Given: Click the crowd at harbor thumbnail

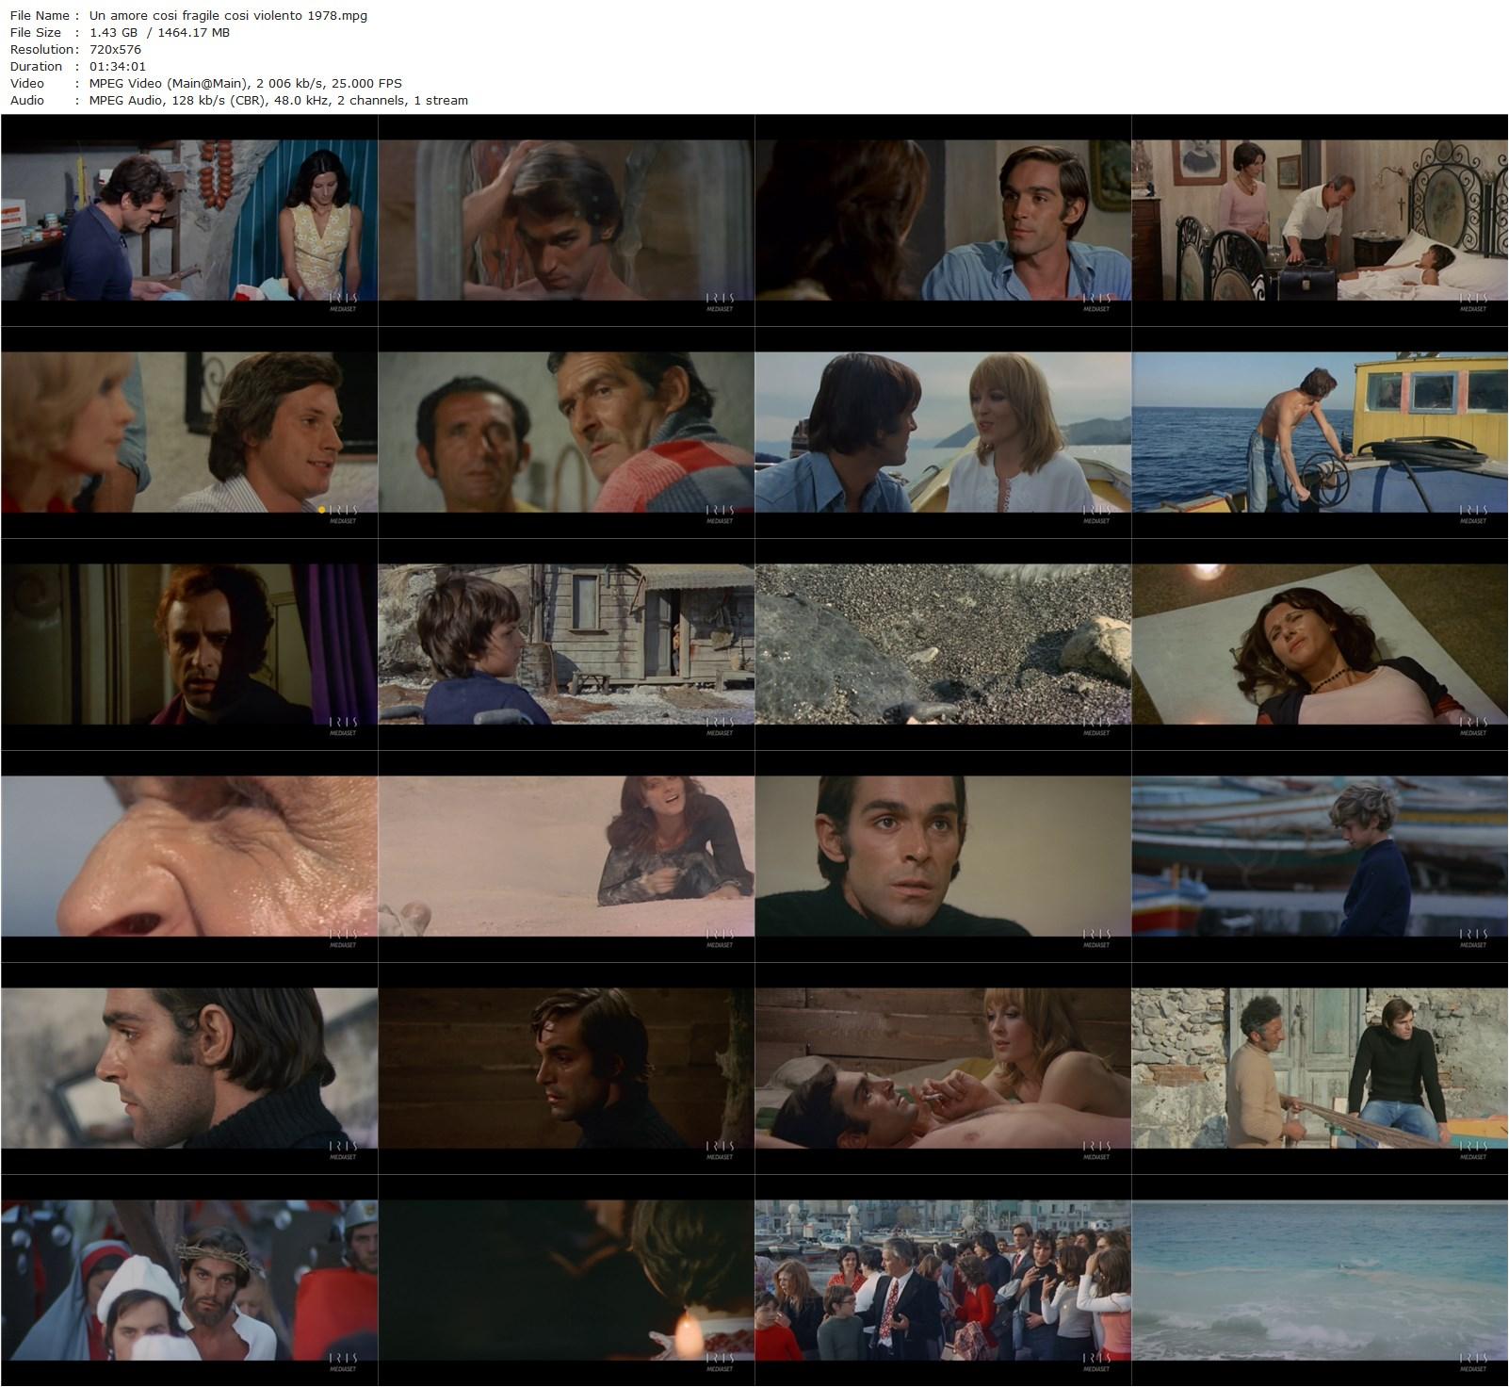Looking at the screenshot, I should coord(943,1281).
